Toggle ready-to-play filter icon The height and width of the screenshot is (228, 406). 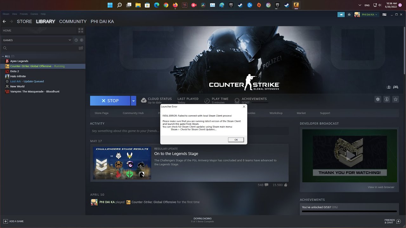82,40
